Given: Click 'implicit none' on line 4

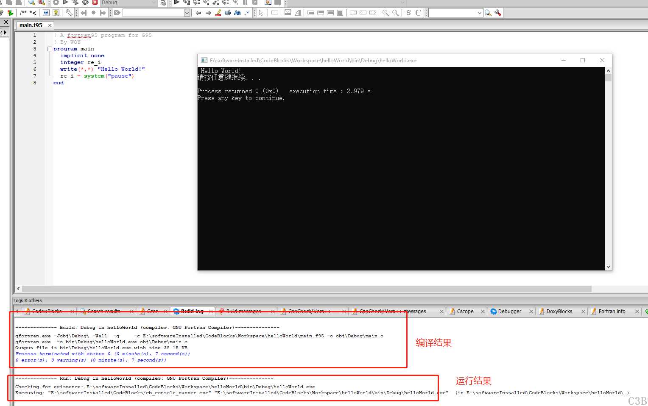Looking at the screenshot, I should (82, 56).
